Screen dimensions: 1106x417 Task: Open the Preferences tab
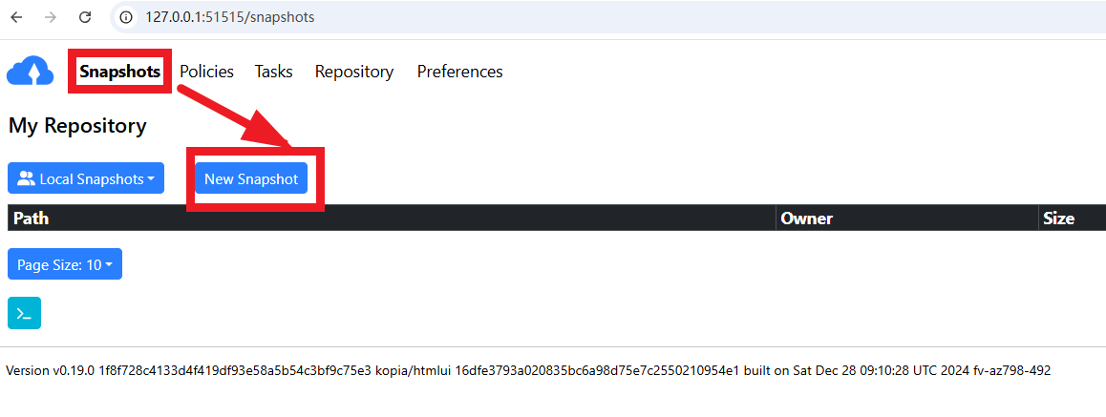460,72
